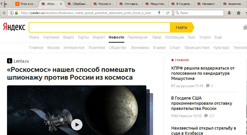Switch to the Неизвест... tab
Viewport: 247px width, 135px height.
pyautogui.click(x=208, y=4)
